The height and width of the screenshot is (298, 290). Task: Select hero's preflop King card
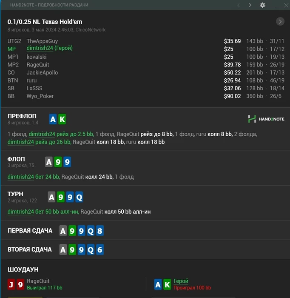(x=62, y=119)
